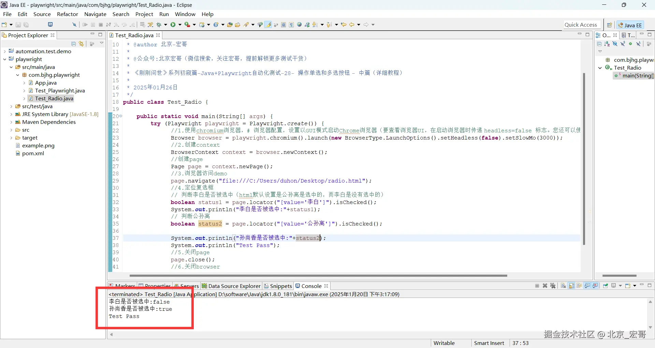Click the Pin Console icon
Screen dimensions: 655x348
[606, 286]
